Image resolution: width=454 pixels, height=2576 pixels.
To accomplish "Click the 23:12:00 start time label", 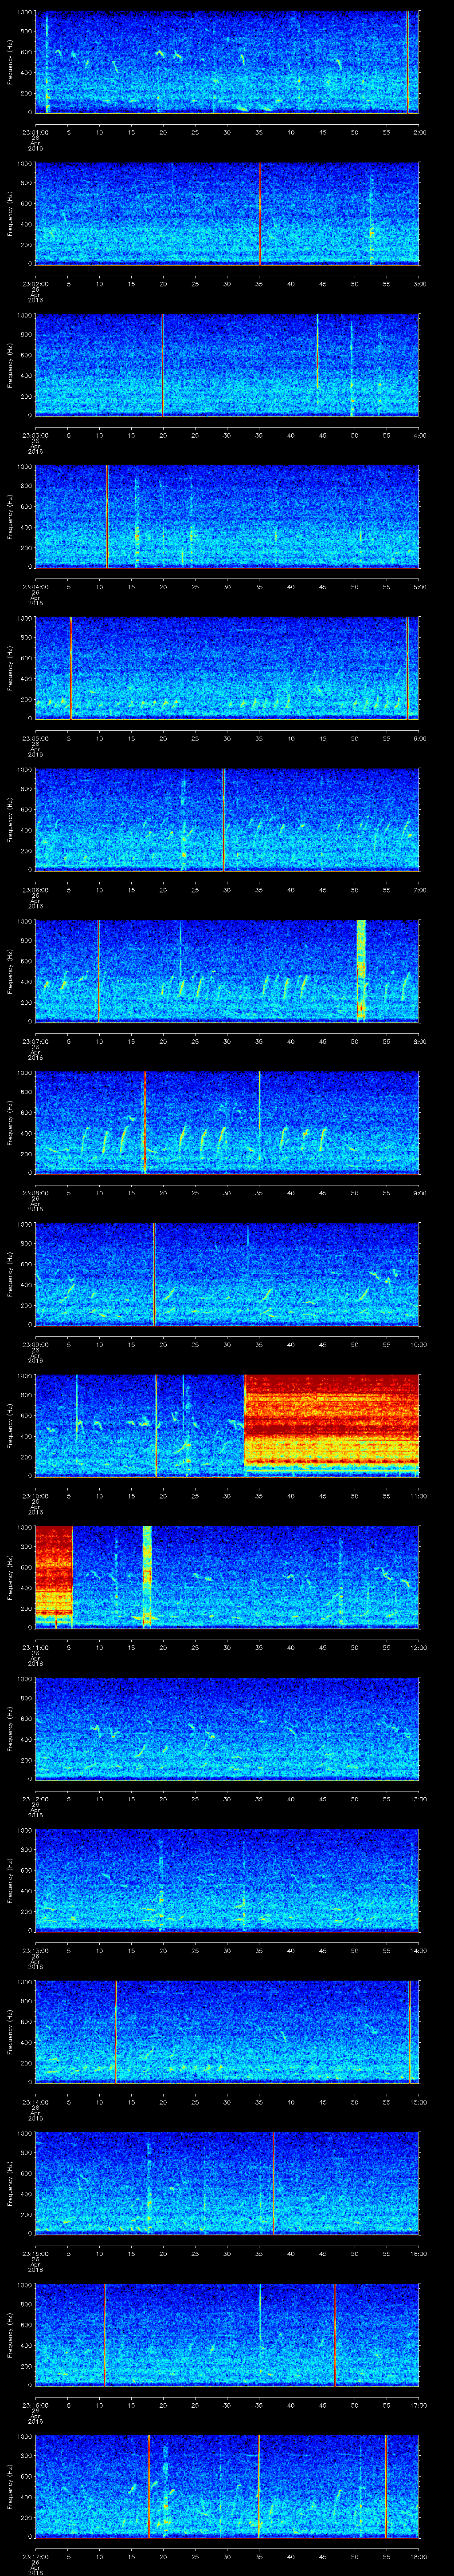I will [x=36, y=1798].
